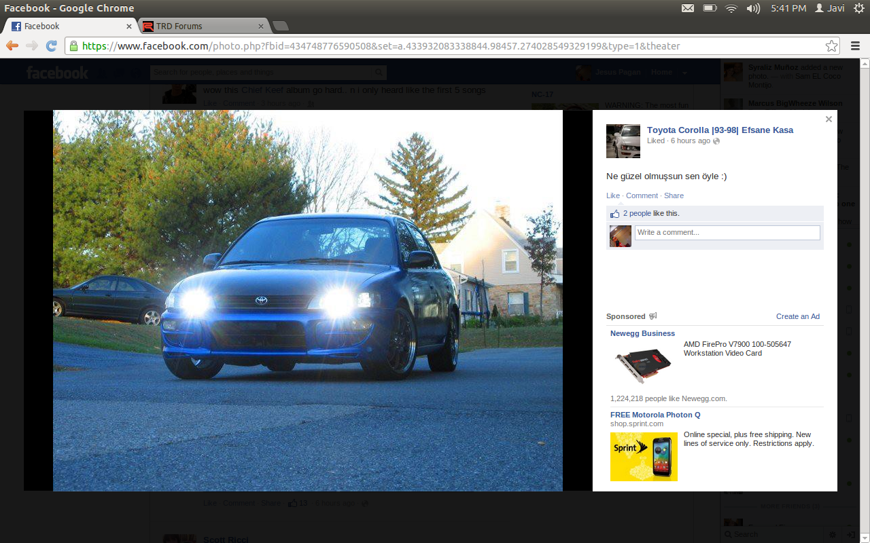Click the Comment link under the caption
The height and width of the screenshot is (543, 870).
pos(642,195)
